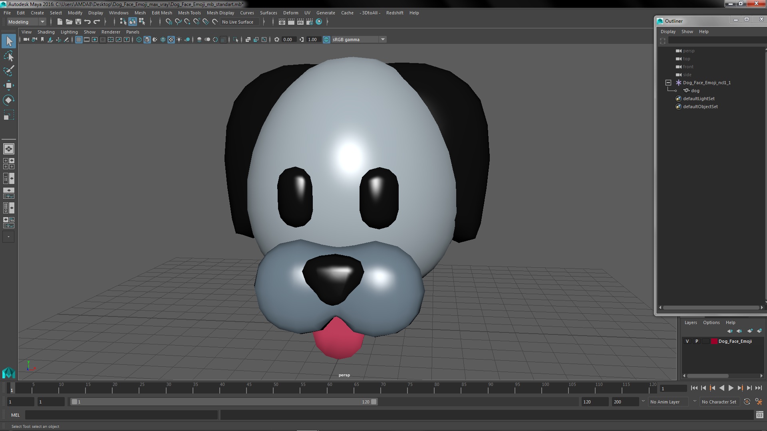Image resolution: width=767 pixels, height=431 pixels.
Task: Activate the Select tool arrow
Action: pyautogui.click(x=9, y=41)
